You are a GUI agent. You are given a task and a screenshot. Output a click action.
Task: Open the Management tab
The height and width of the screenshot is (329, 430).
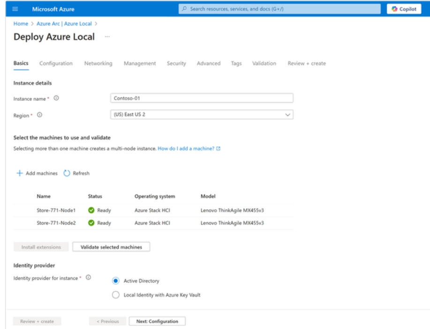coord(140,63)
